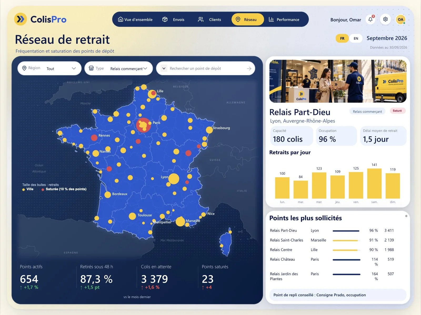Image resolution: width=421 pixels, height=315 pixels.
Task: Submit search with the arrow icon
Action: [x=249, y=68]
